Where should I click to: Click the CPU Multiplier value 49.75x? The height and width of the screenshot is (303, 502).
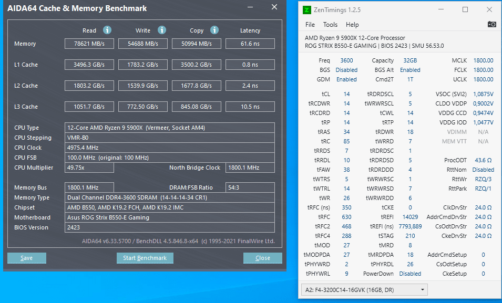pyautogui.click(x=89, y=168)
